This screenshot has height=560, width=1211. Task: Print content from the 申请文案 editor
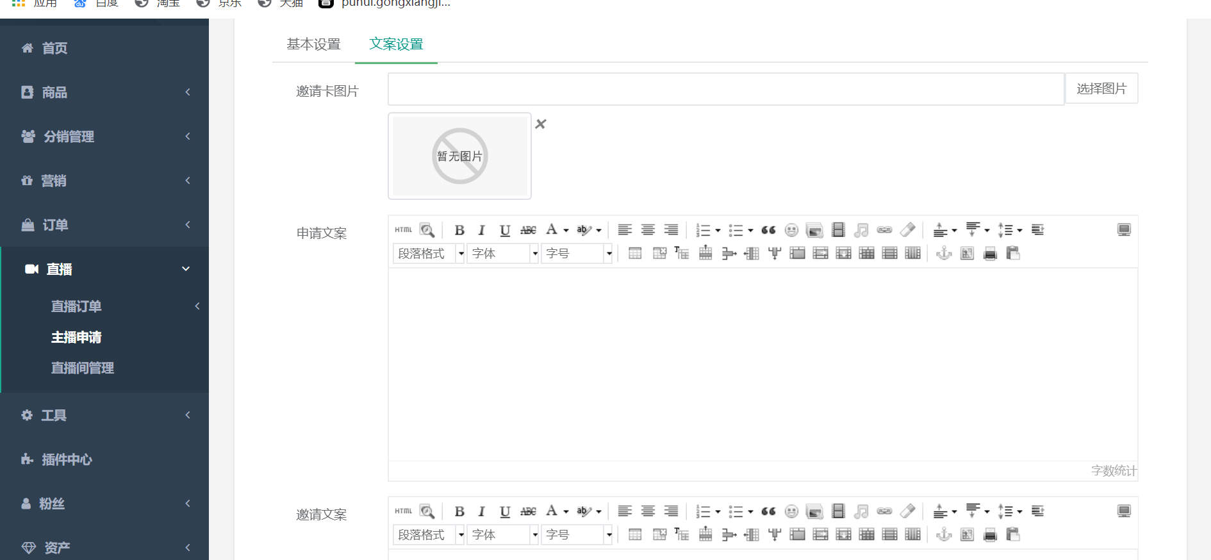click(x=990, y=253)
